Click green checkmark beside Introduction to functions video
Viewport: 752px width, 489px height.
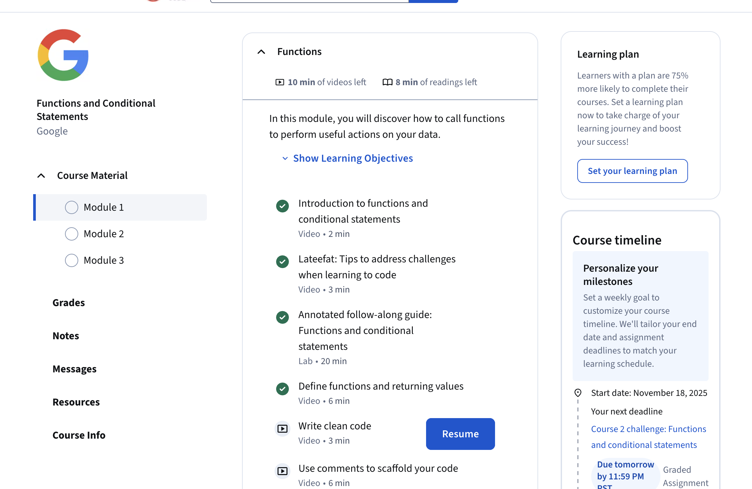[x=282, y=206]
